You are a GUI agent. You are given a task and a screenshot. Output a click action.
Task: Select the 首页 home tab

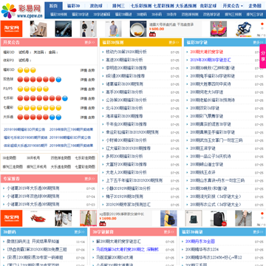(x=53, y=6)
